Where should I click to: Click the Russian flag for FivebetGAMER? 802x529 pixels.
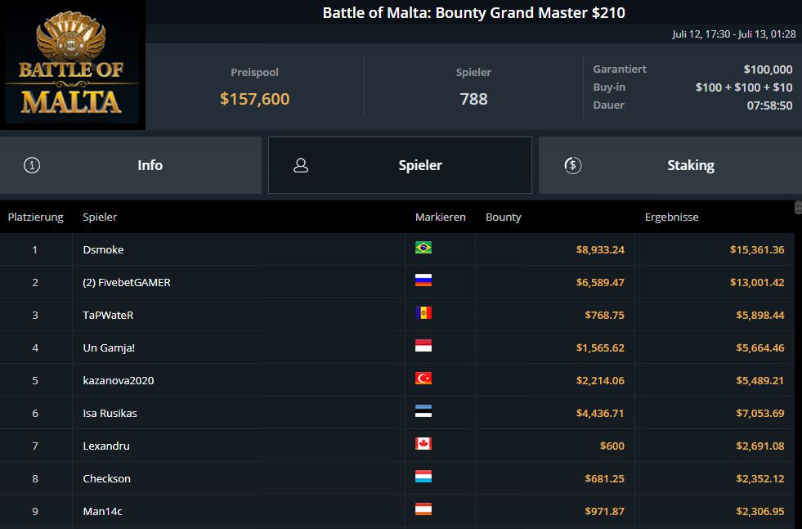click(423, 280)
